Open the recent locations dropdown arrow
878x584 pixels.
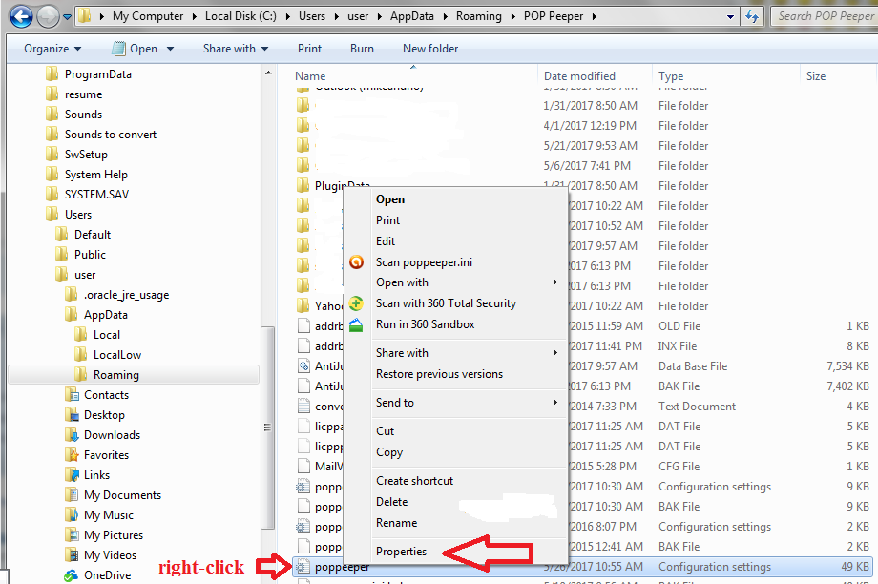click(x=67, y=17)
